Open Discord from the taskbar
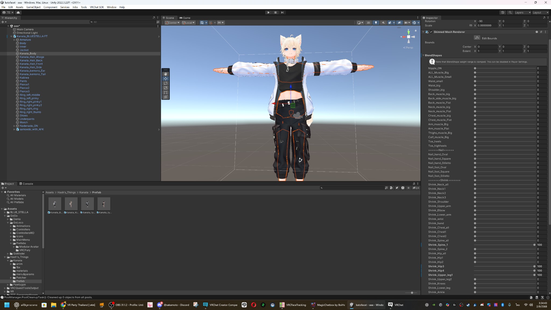551x310 pixels. click(x=173, y=305)
